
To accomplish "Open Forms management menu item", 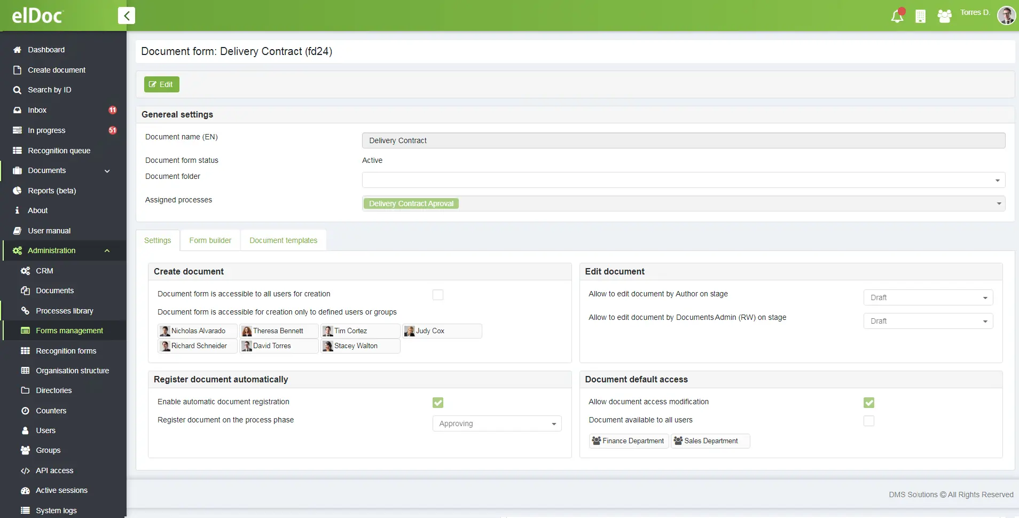I will pos(64,331).
